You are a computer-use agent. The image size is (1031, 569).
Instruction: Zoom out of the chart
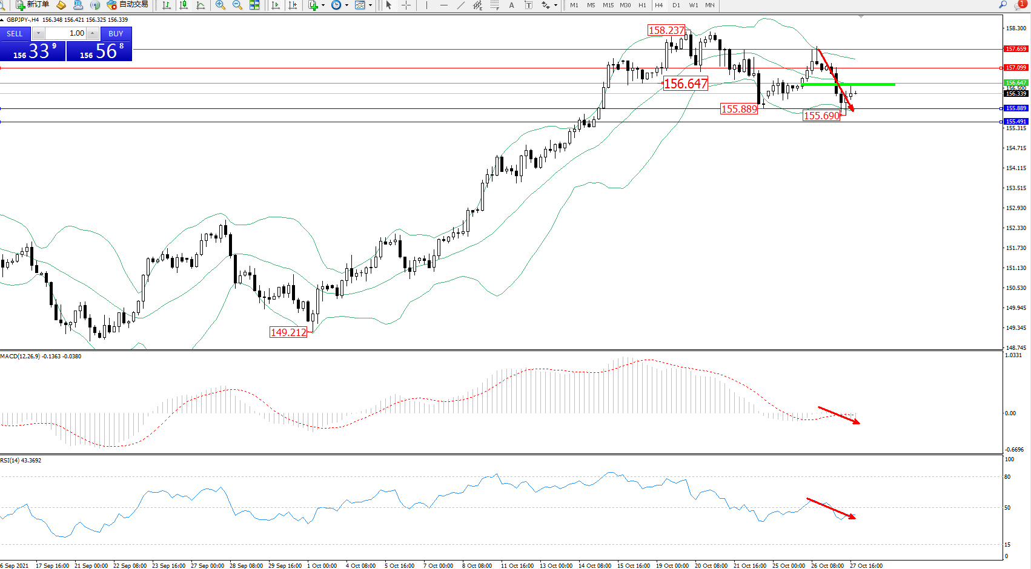(237, 5)
